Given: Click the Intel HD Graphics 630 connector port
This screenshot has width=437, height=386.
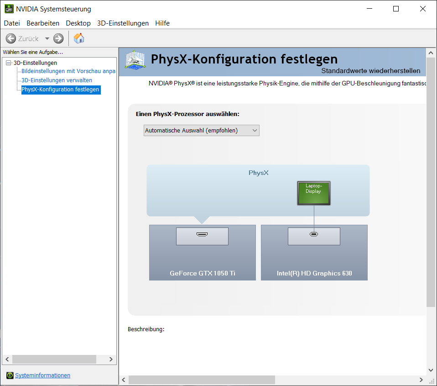Looking at the screenshot, I should tap(314, 234).
